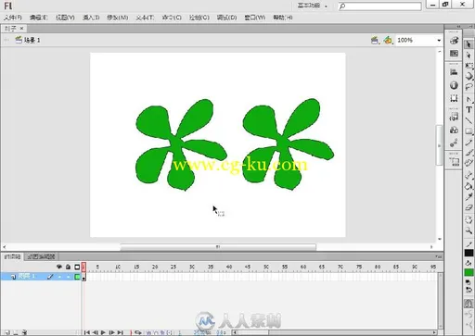Select the Subselection tool
The width and height of the screenshot is (475, 336).
point(469,56)
